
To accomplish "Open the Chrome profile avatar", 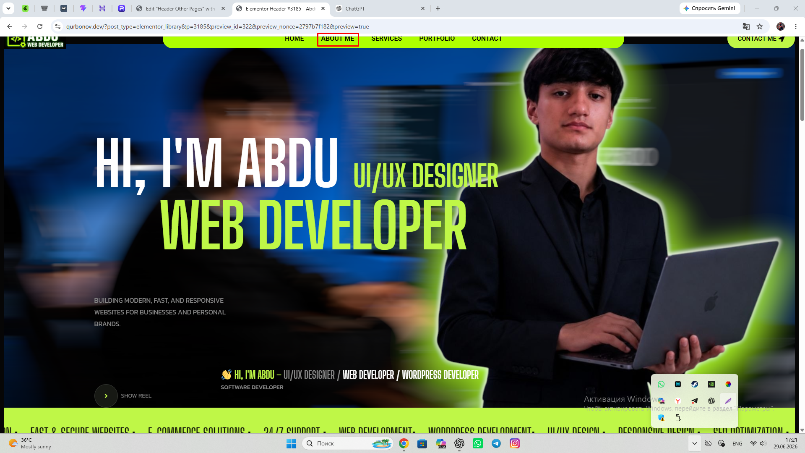I will click(781, 26).
